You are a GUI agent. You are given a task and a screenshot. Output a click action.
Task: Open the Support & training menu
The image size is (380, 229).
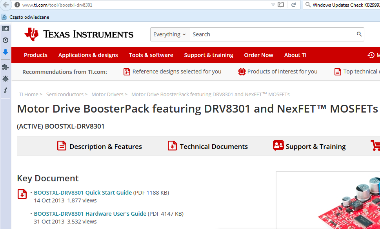pyautogui.click(x=209, y=55)
